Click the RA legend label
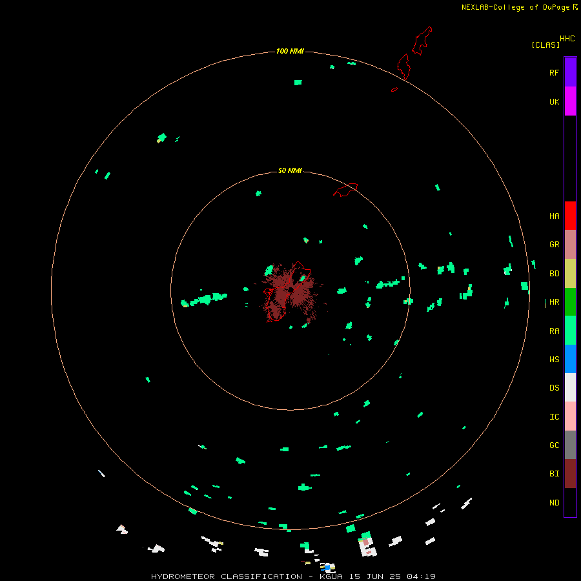The width and height of the screenshot is (581, 581). pyautogui.click(x=554, y=331)
